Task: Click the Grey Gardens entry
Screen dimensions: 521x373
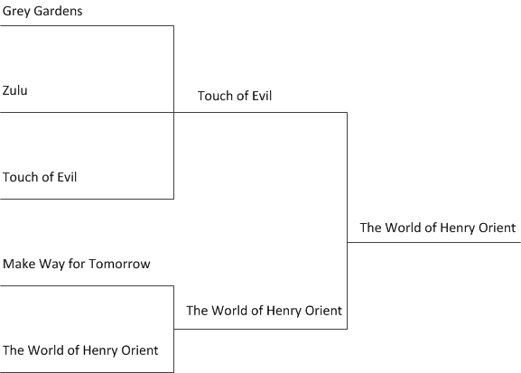Action: click(x=42, y=12)
